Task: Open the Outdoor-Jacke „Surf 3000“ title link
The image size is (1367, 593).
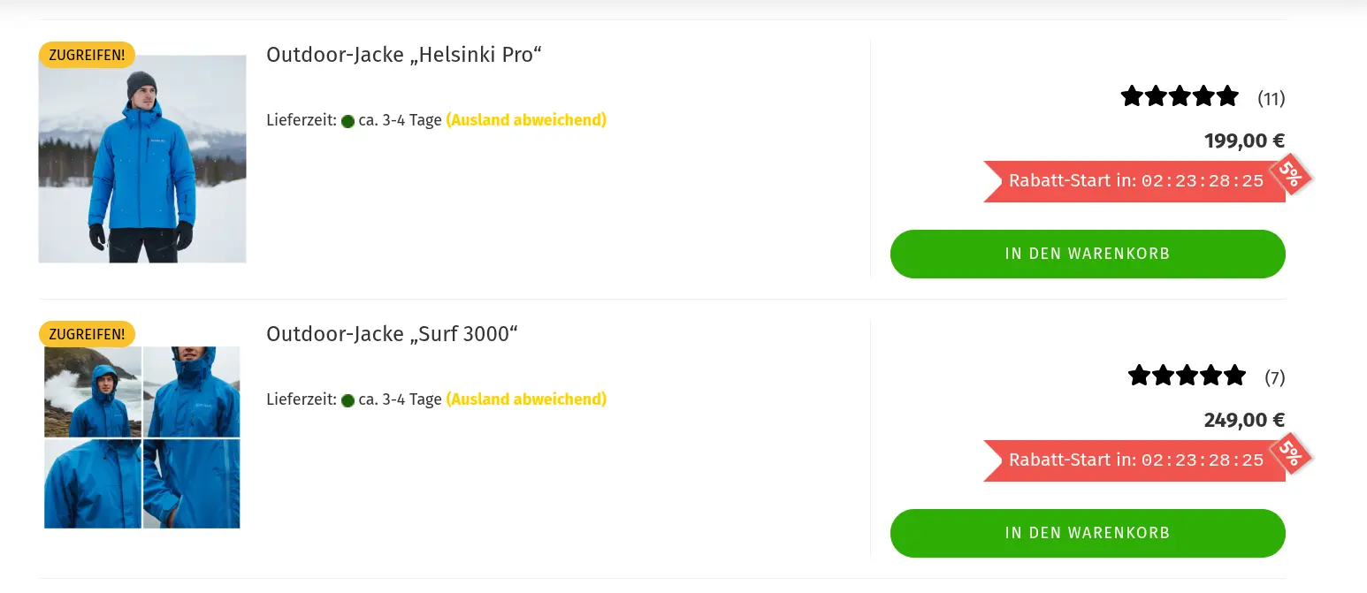Action: tap(391, 334)
